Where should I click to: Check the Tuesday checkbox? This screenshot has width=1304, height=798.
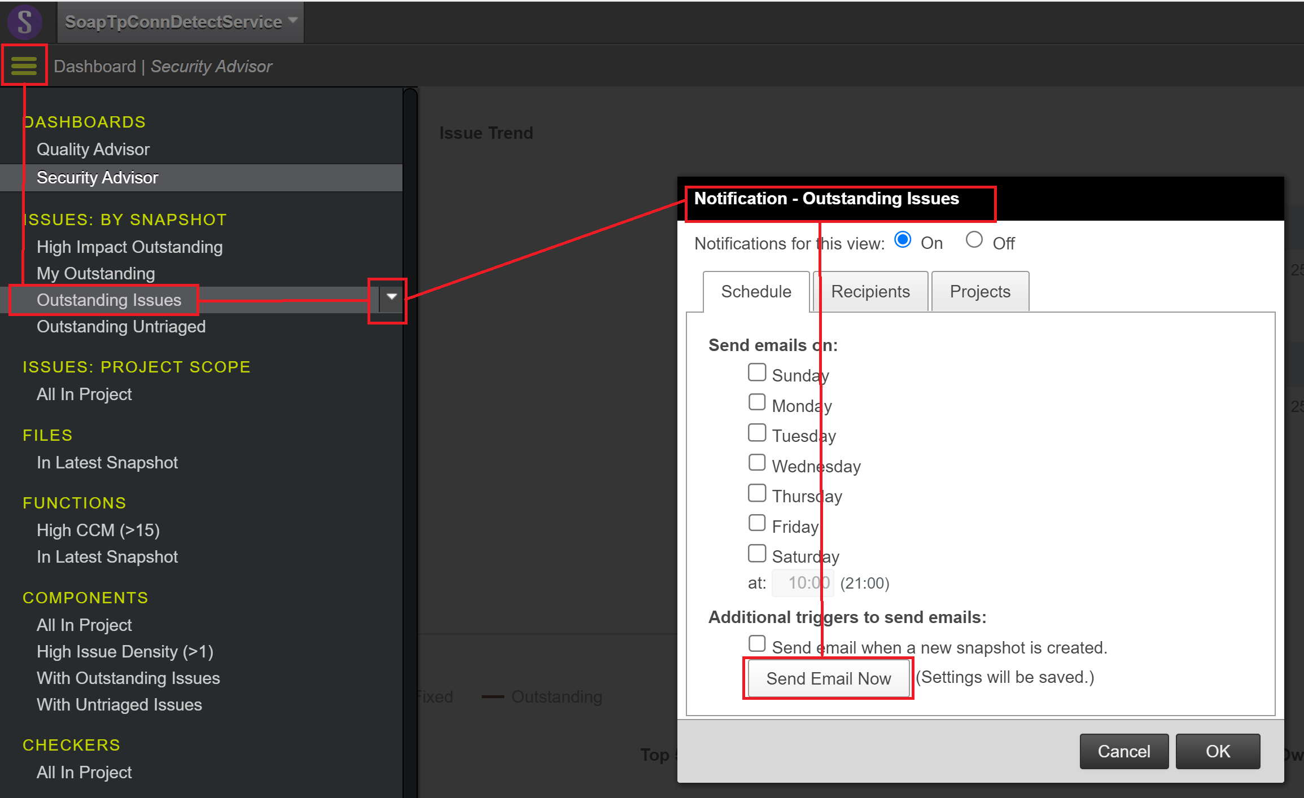[756, 433]
